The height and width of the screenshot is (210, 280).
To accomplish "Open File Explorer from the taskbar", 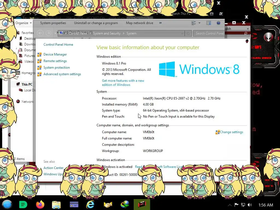I will 56,205.
